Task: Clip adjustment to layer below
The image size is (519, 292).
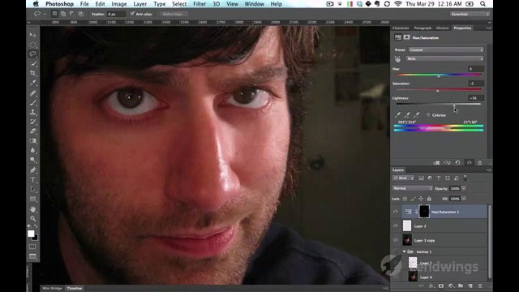Action: 436,162
